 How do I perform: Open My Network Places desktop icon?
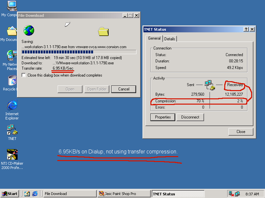tap(12, 55)
